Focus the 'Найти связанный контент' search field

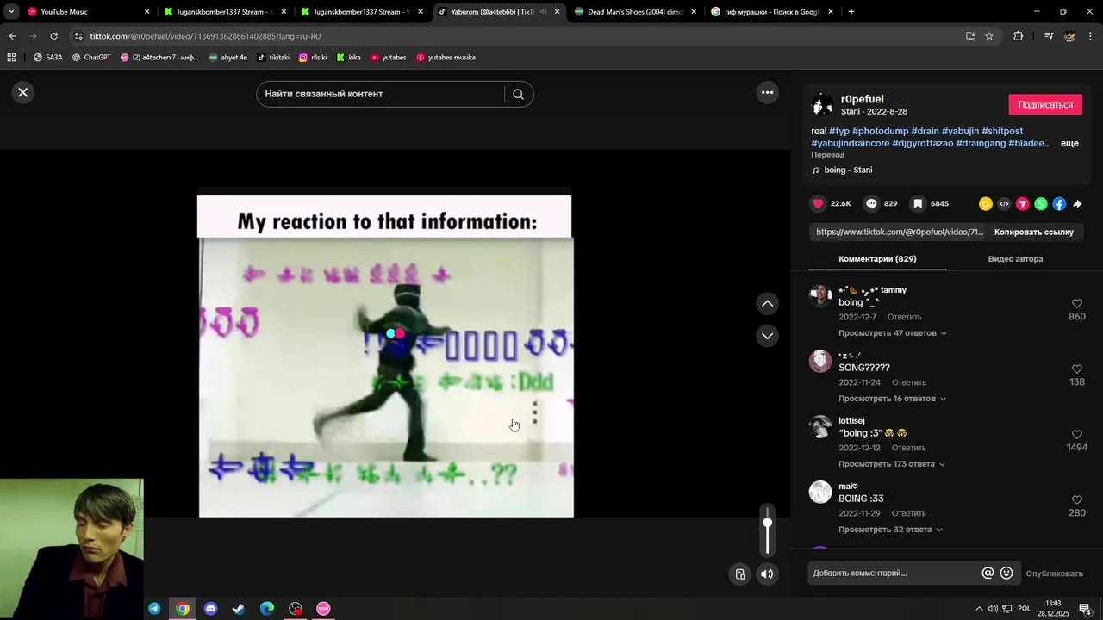coord(379,94)
